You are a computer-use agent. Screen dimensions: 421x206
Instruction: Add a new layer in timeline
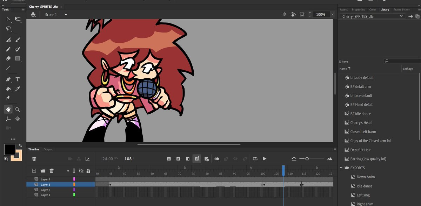tap(34, 171)
